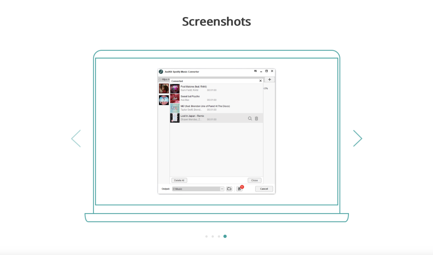Image resolution: width=433 pixels, height=255 pixels.
Task: Maximize the AudKit converter window
Action: (x=266, y=71)
